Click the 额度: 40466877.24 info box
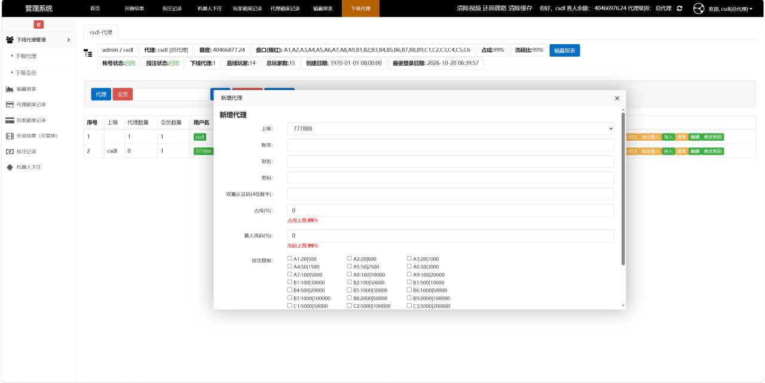The width and height of the screenshot is (765, 383). click(x=222, y=50)
